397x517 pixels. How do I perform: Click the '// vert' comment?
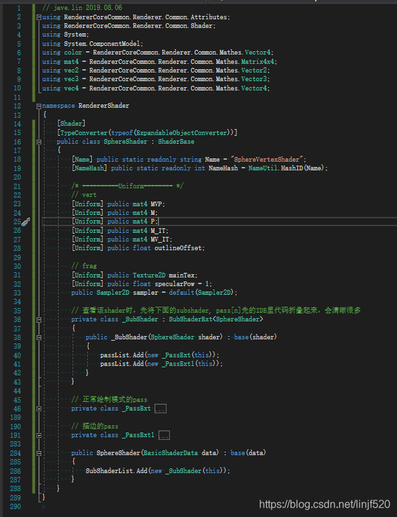[x=84, y=195]
